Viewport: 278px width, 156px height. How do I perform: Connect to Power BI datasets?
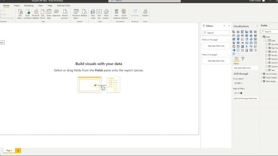(36, 14)
